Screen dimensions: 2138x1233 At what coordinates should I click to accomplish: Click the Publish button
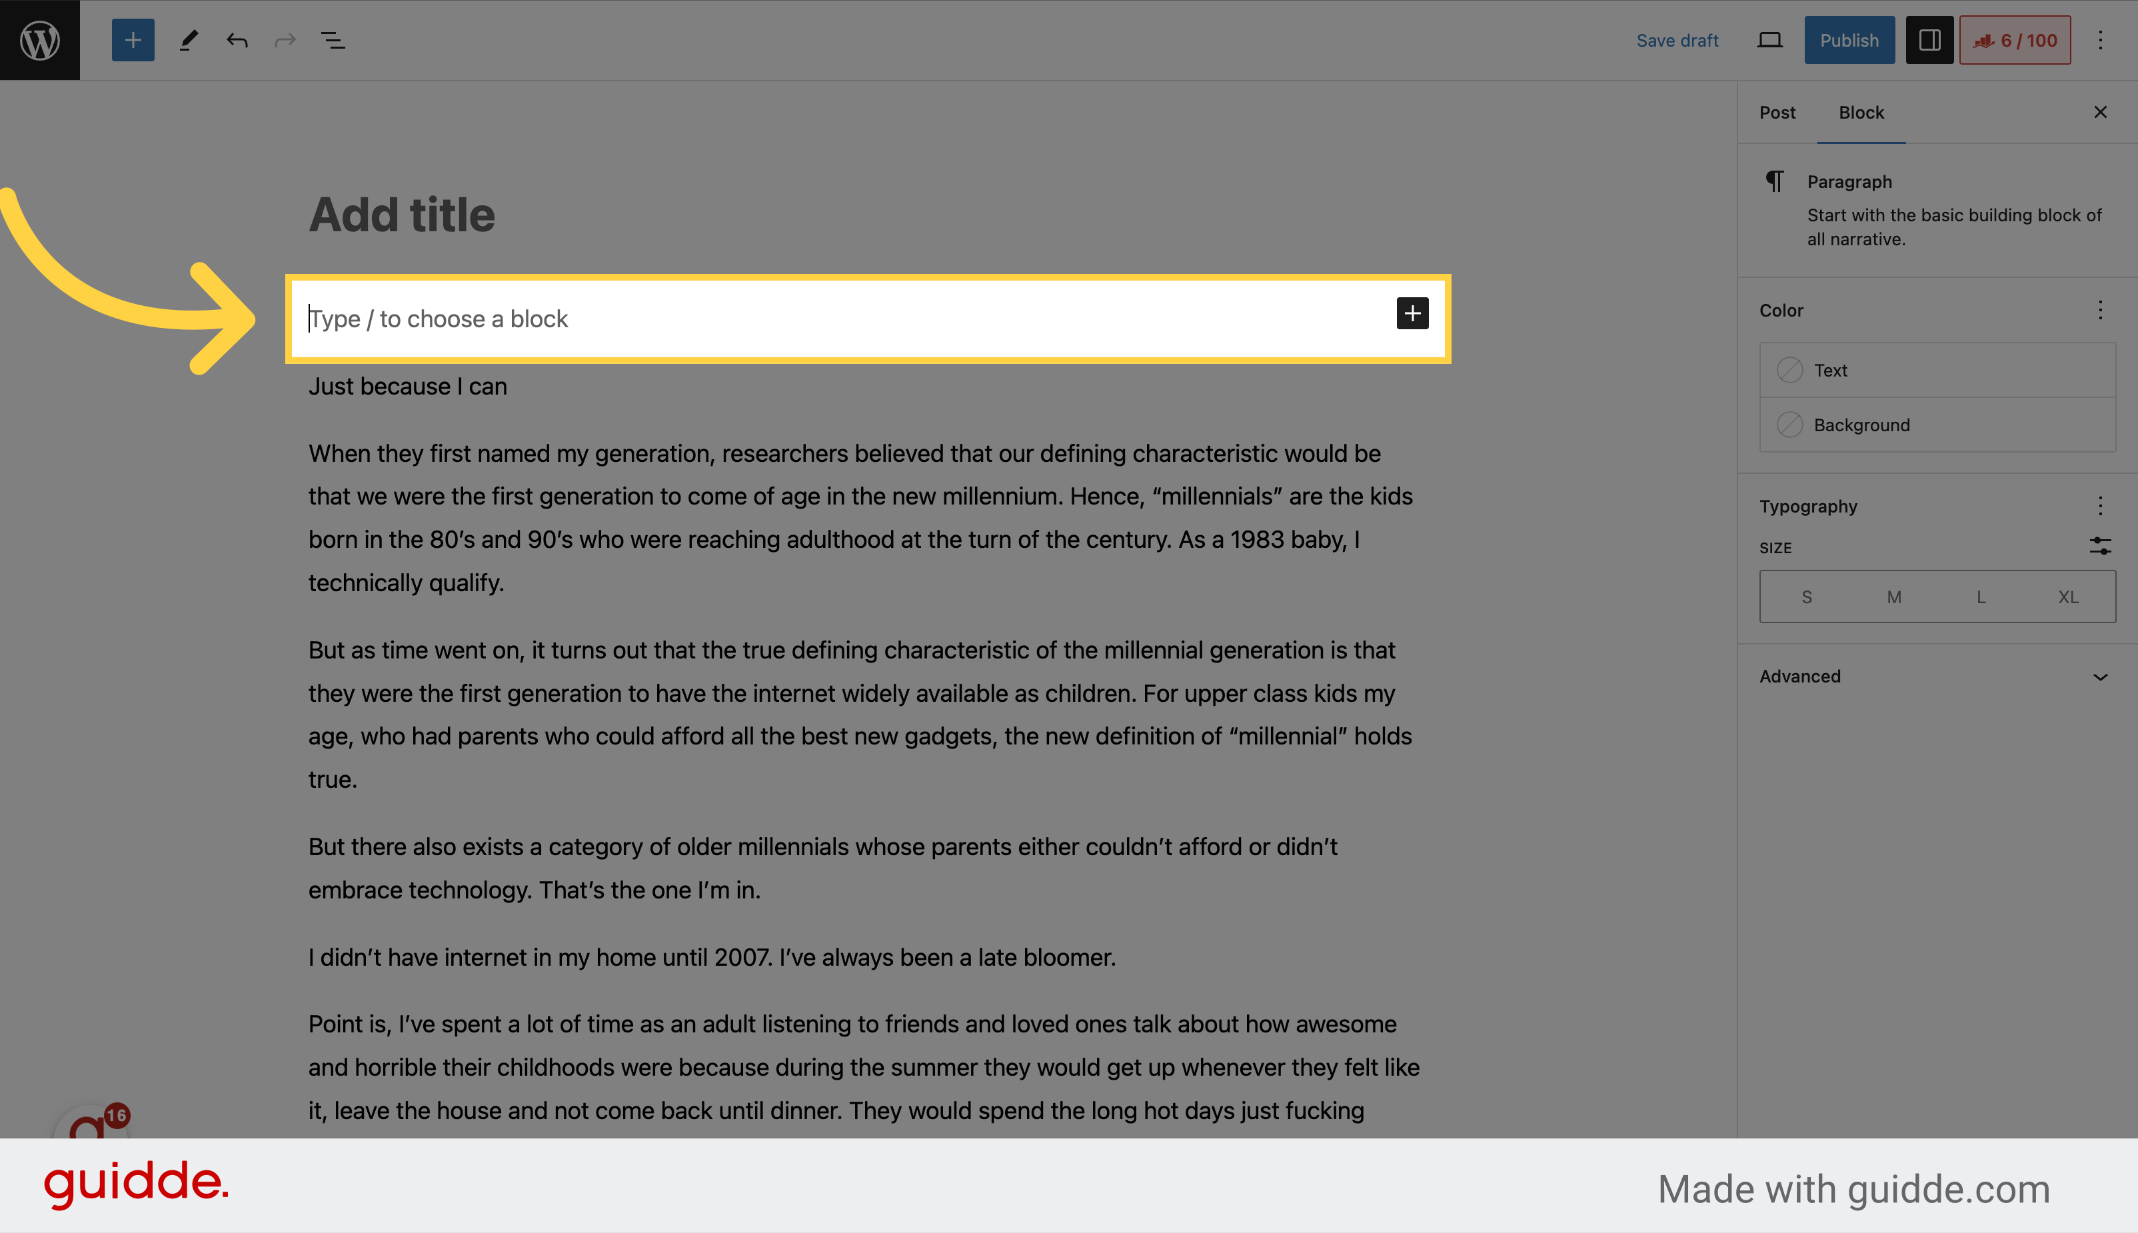(1849, 39)
